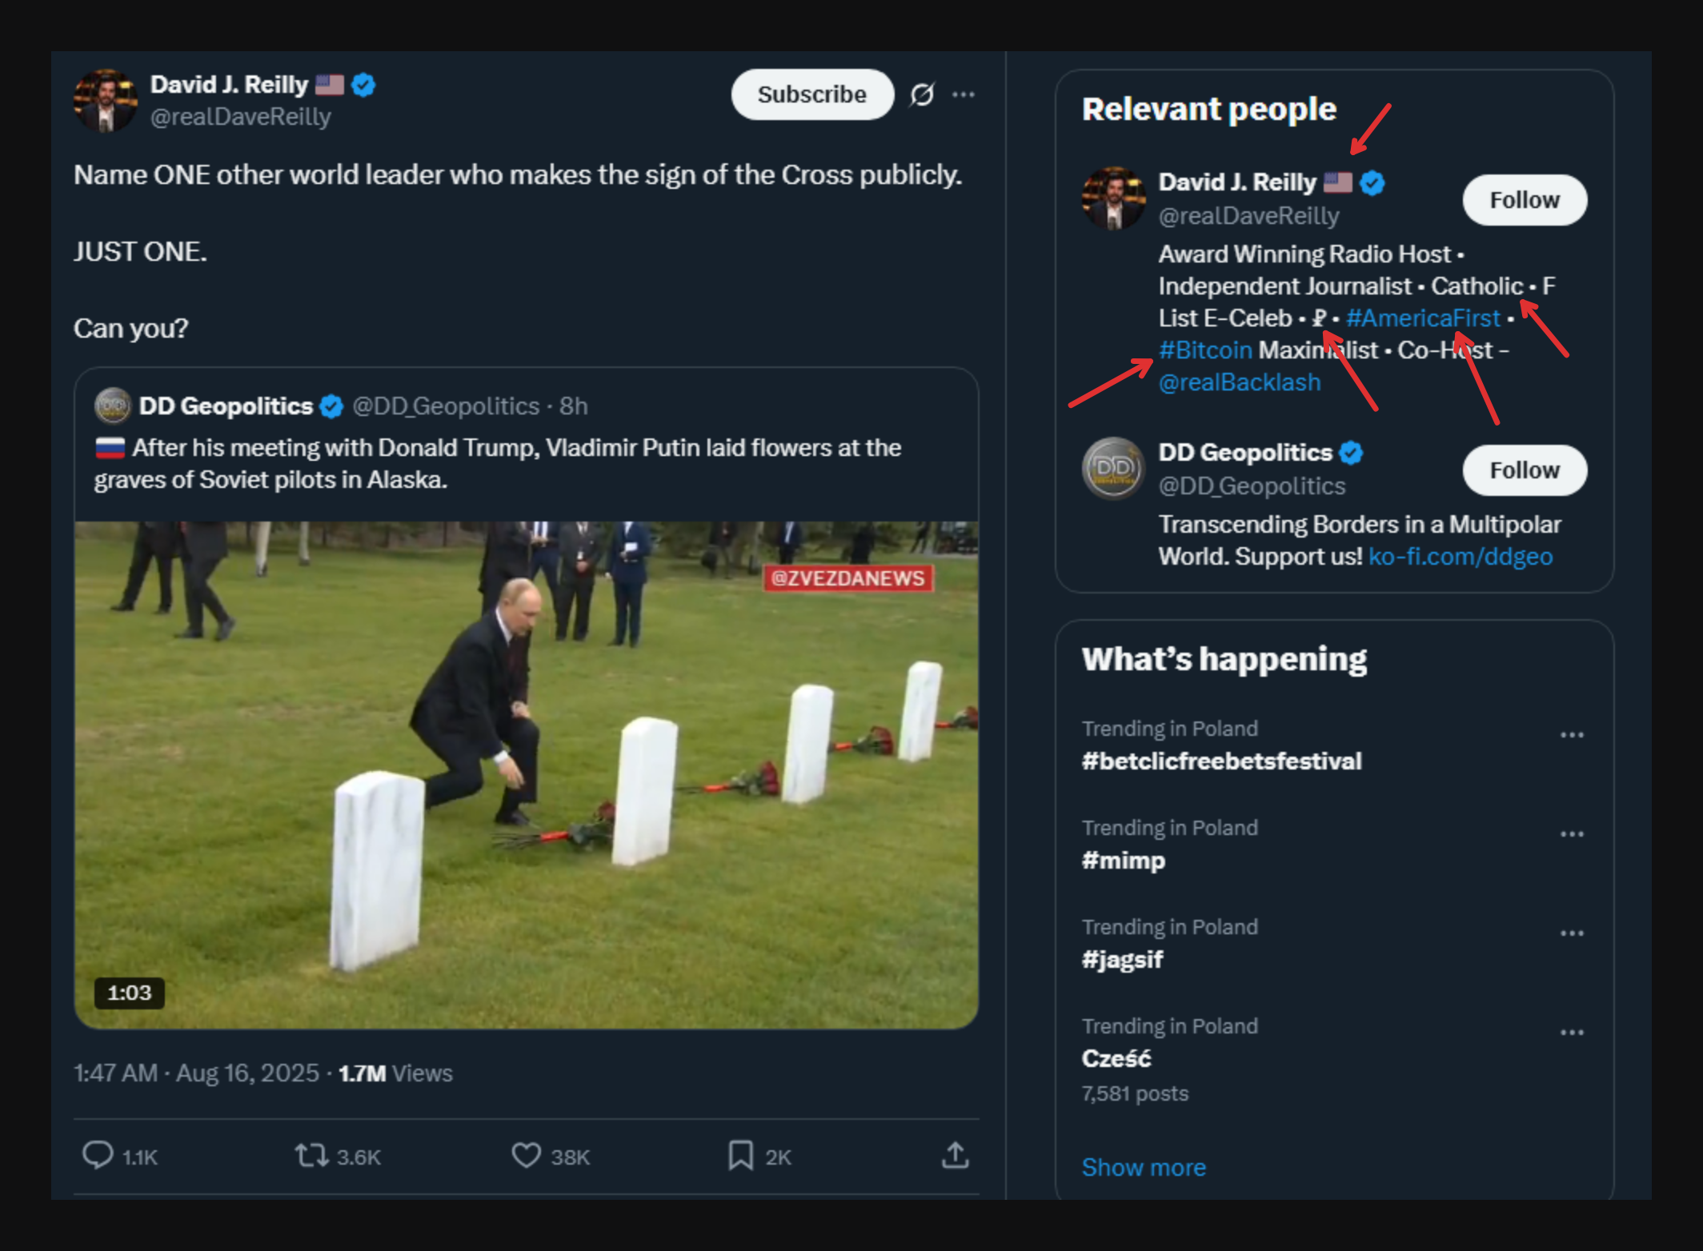Bookmark this post
Viewport: 1703px width, 1251px height.
(740, 1156)
